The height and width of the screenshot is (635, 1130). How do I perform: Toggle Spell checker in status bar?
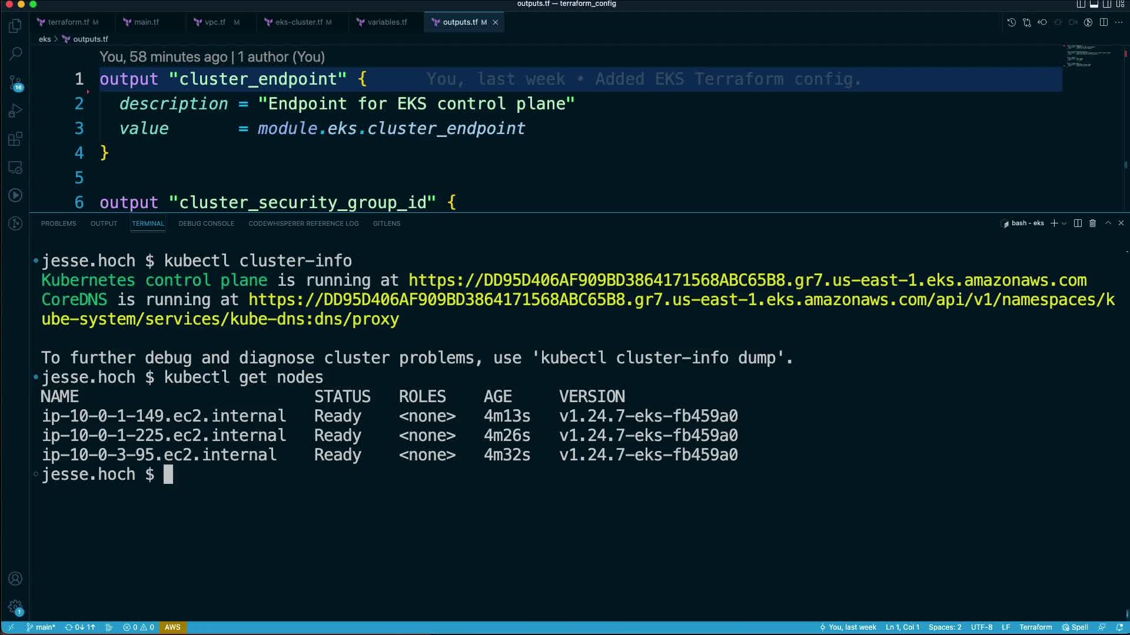[1075, 627]
